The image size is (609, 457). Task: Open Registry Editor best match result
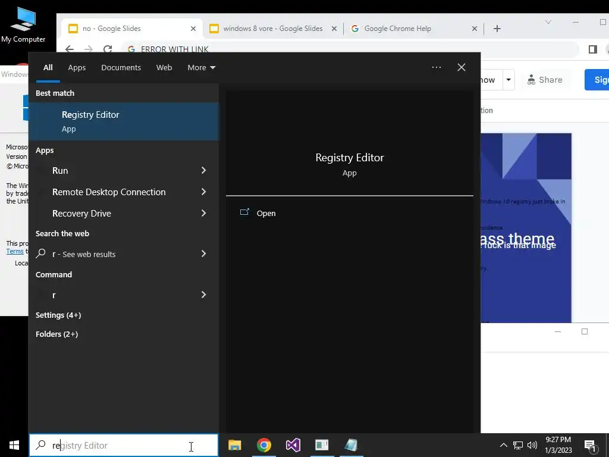[124, 121]
